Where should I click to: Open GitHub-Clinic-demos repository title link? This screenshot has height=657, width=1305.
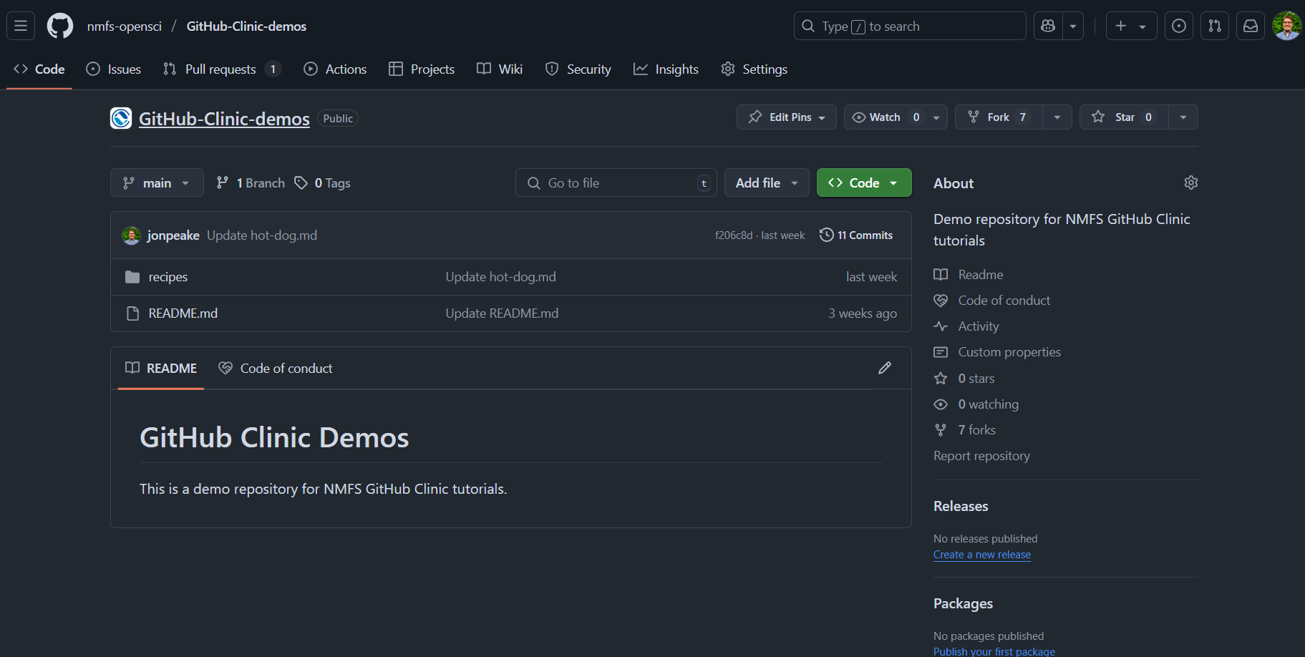tap(224, 119)
